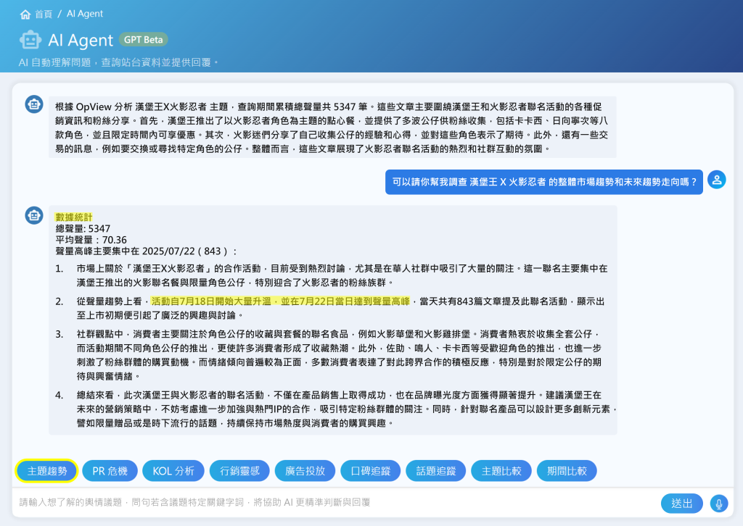
Task: Click the home icon in breadcrumb
Action: coord(25,14)
